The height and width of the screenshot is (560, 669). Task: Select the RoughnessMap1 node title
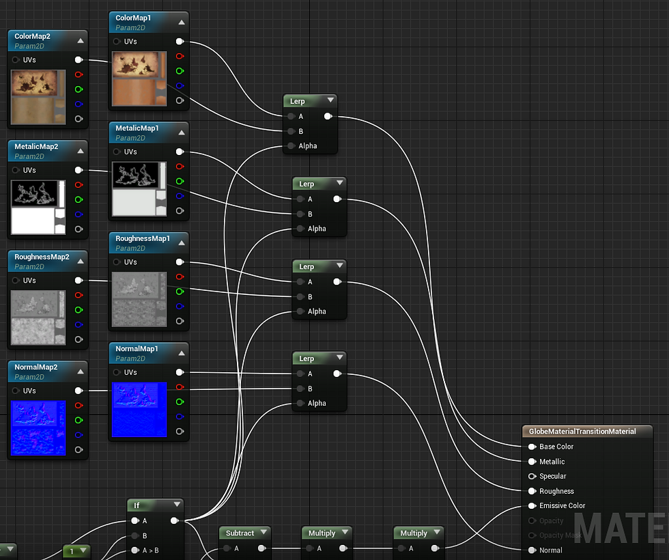click(143, 238)
